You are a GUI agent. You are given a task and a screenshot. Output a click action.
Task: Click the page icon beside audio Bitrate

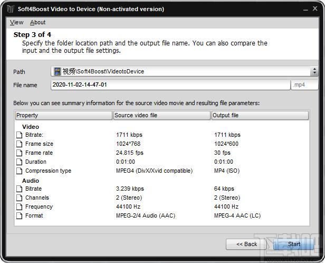(20, 189)
